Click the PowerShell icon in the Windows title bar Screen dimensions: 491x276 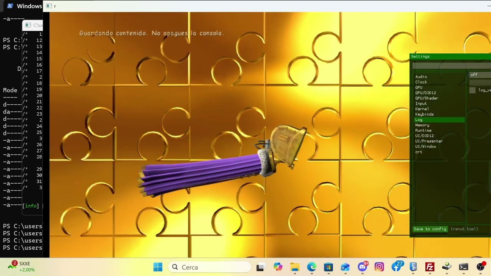pos(10,6)
